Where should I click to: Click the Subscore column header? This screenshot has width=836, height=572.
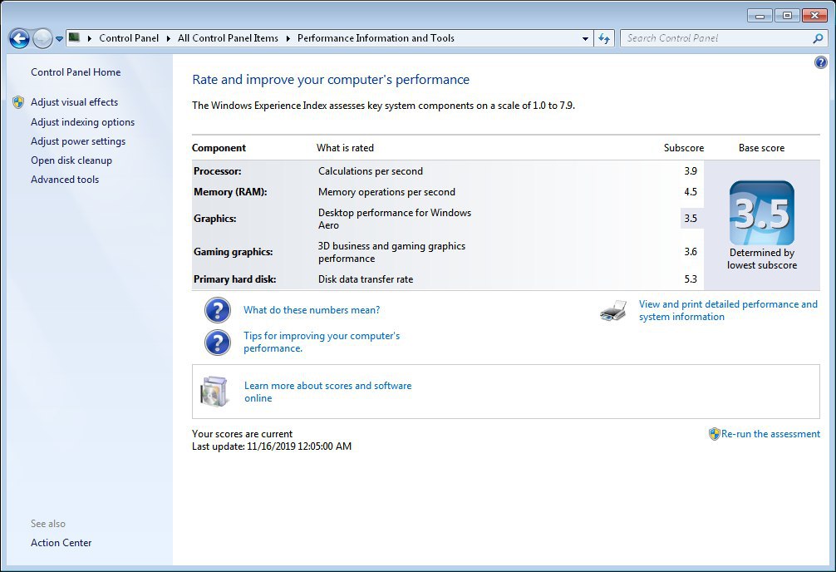[x=684, y=148]
